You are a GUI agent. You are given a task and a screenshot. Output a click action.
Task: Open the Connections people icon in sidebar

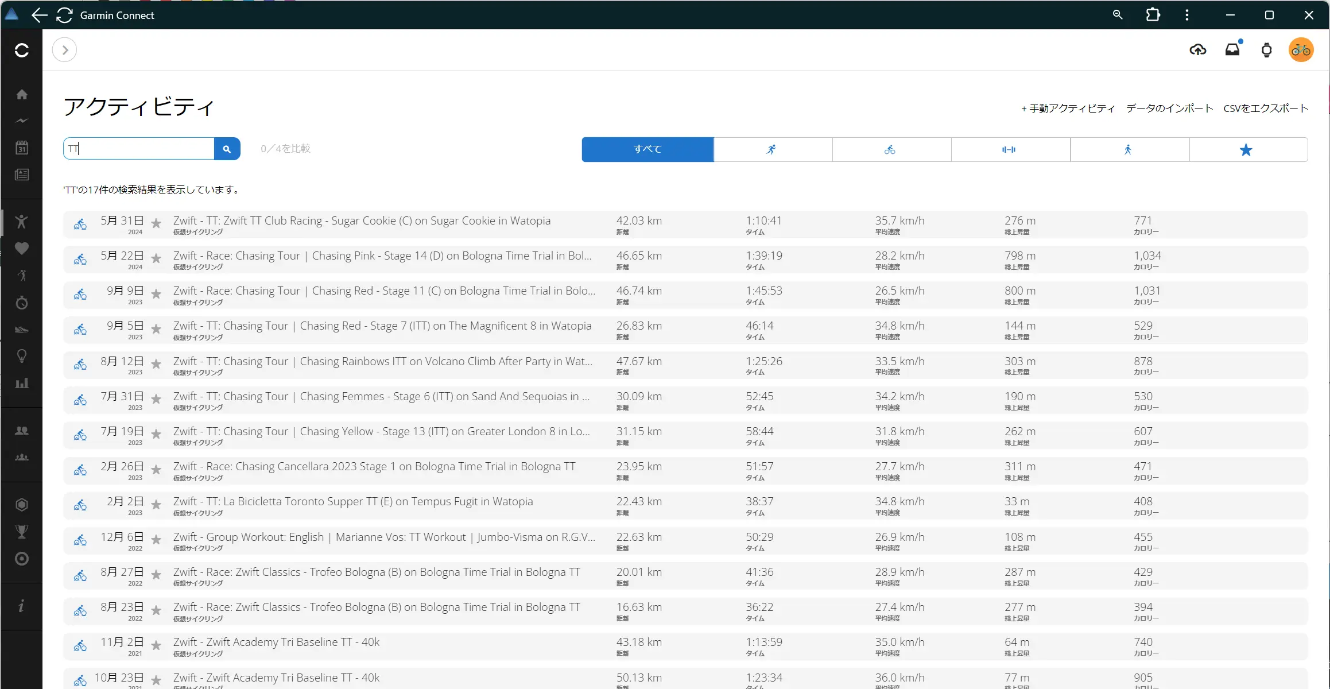[x=22, y=431]
